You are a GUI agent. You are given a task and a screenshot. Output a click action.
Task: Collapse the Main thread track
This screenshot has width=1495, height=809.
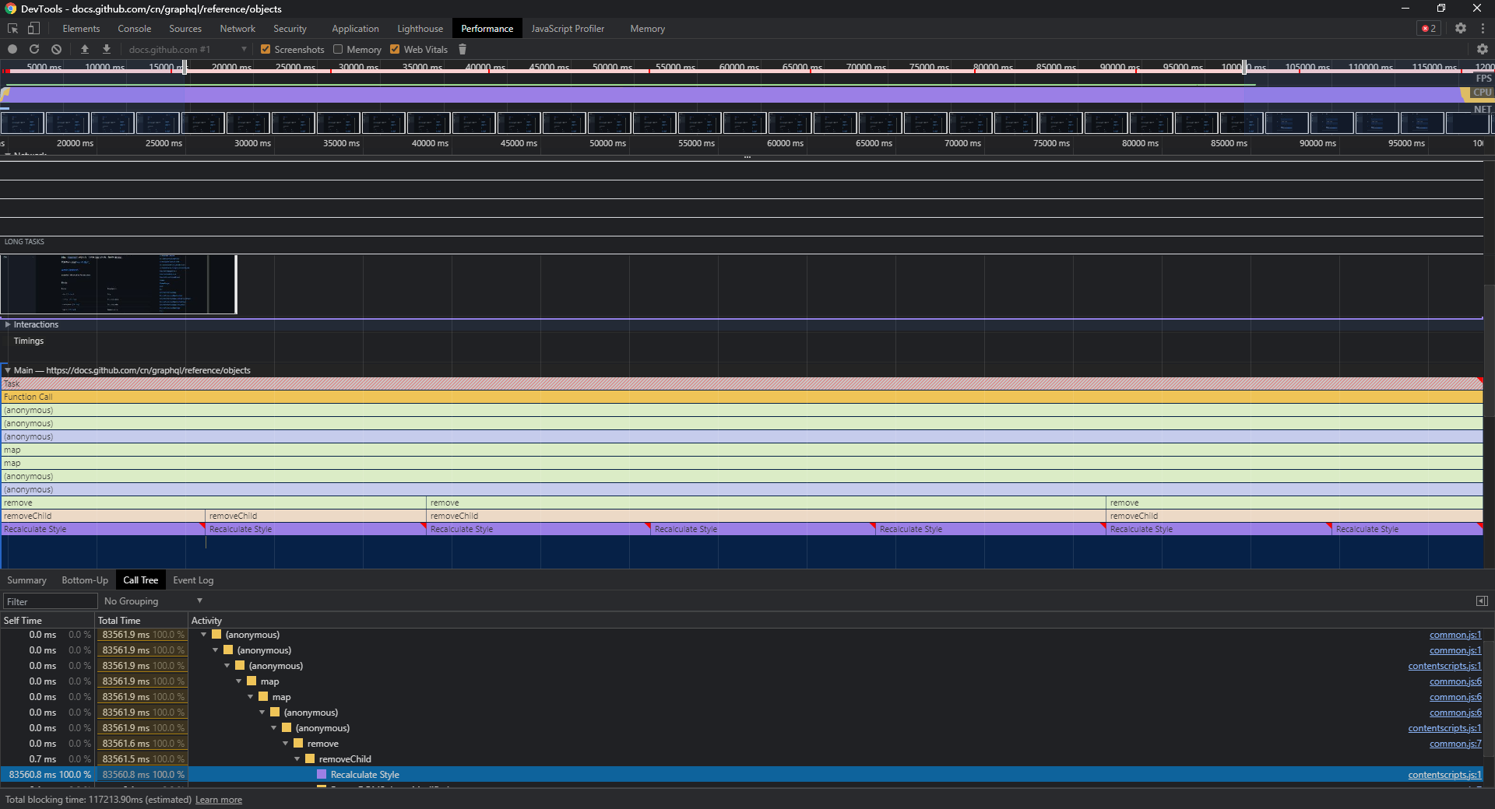[x=8, y=370]
